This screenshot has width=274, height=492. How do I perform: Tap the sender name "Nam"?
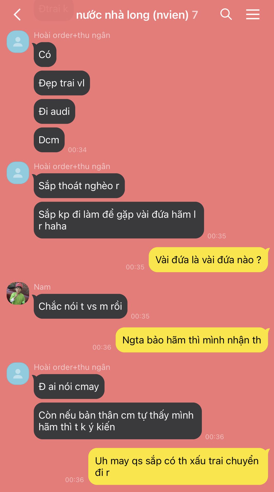(42, 287)
